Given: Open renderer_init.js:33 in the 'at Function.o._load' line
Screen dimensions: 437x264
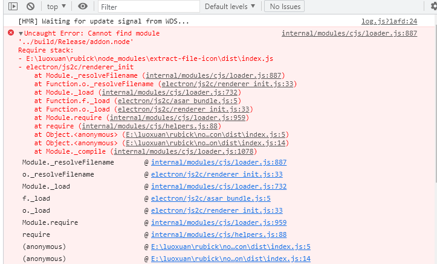Looking at the screenshot, I should [184, 109].
